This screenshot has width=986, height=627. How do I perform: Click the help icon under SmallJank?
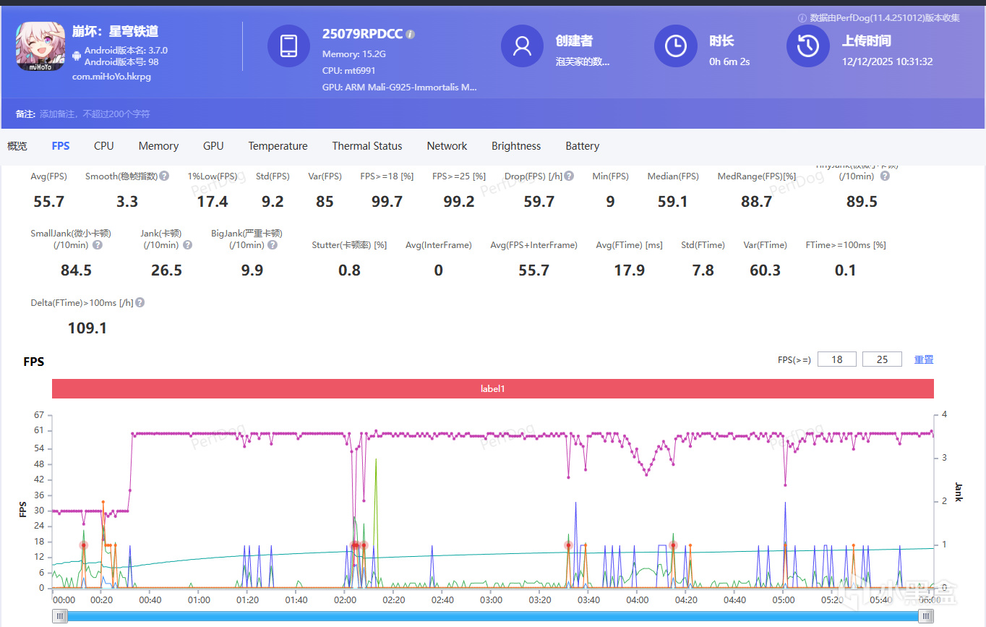[98, 245]
